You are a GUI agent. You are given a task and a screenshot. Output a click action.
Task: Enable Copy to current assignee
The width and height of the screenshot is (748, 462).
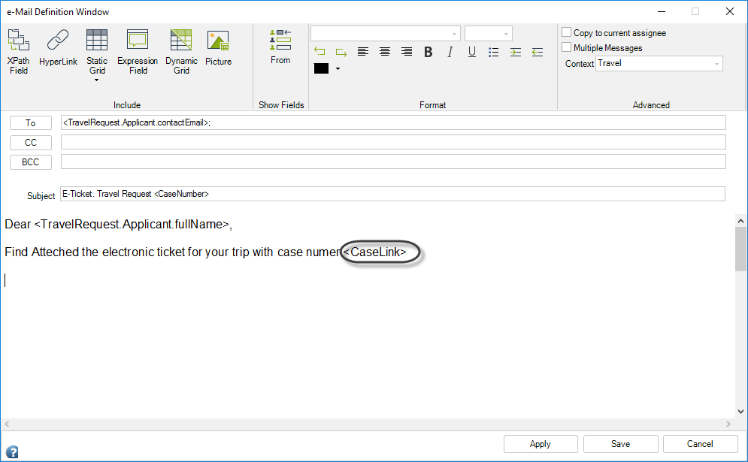(x=566, y=32)
